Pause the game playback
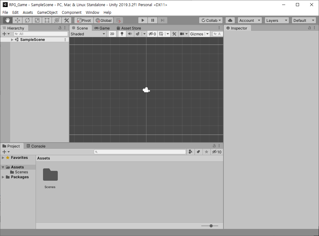The width and height of the screenshot is (319, 236). click(x=152, y=20)
